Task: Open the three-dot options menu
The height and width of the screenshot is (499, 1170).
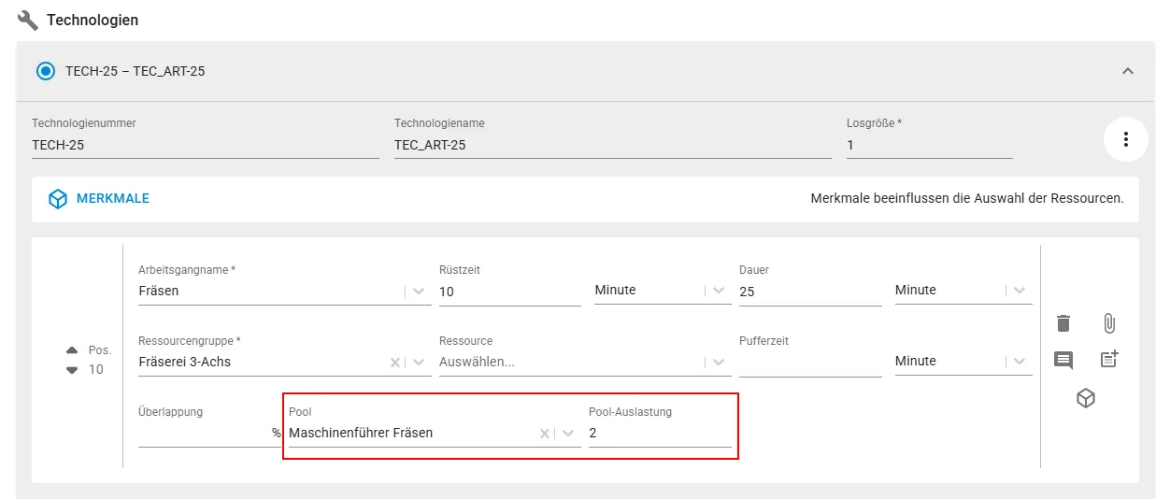Action: [1126, 139]
